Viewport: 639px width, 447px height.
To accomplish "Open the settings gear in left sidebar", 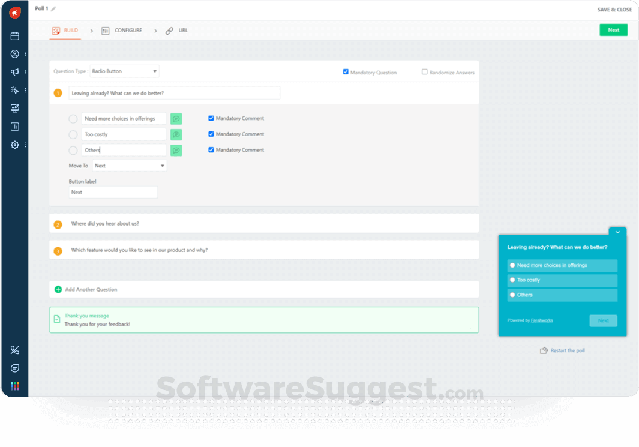I will 15,145.
